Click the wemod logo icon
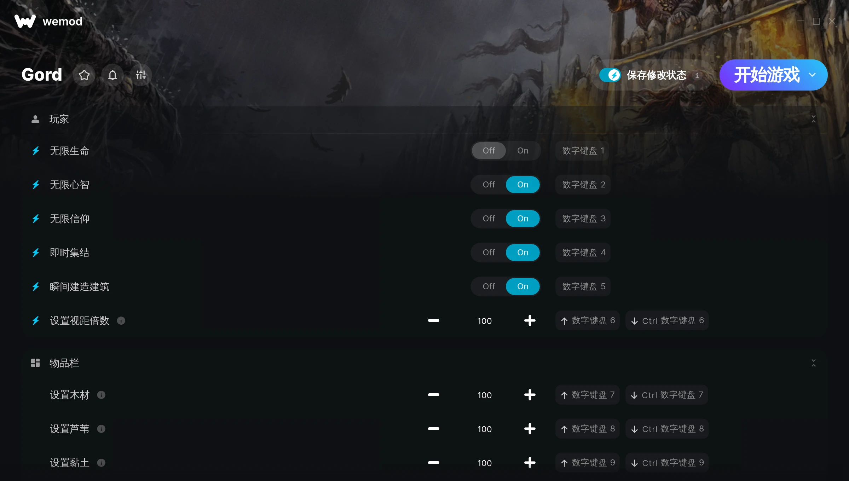Image resolution: width=849 pixels, height=481 pixels. point(25,21)
